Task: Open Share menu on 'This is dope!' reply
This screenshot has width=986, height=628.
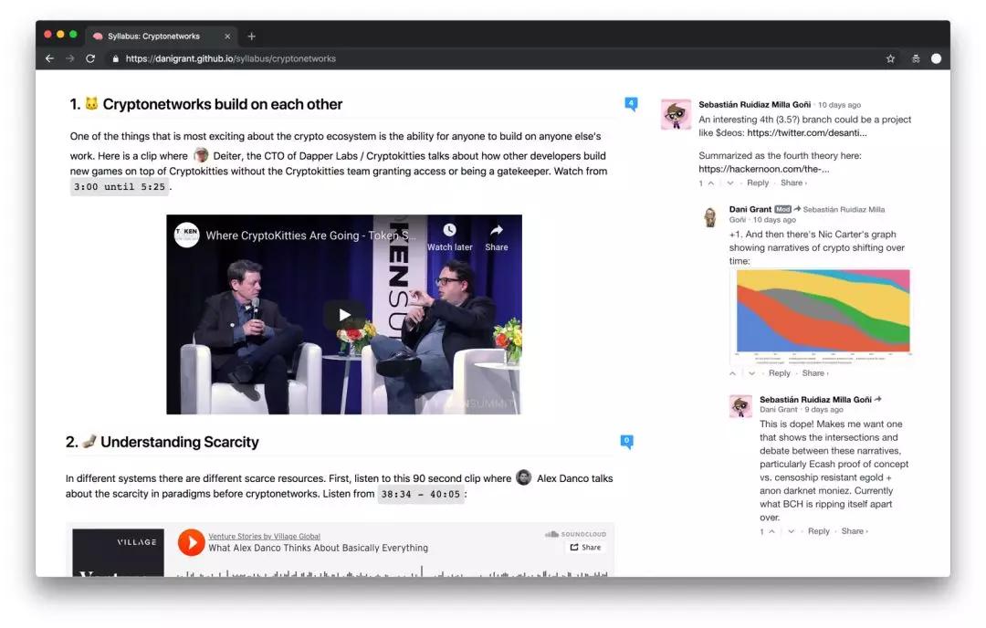Action: point(855,532)
